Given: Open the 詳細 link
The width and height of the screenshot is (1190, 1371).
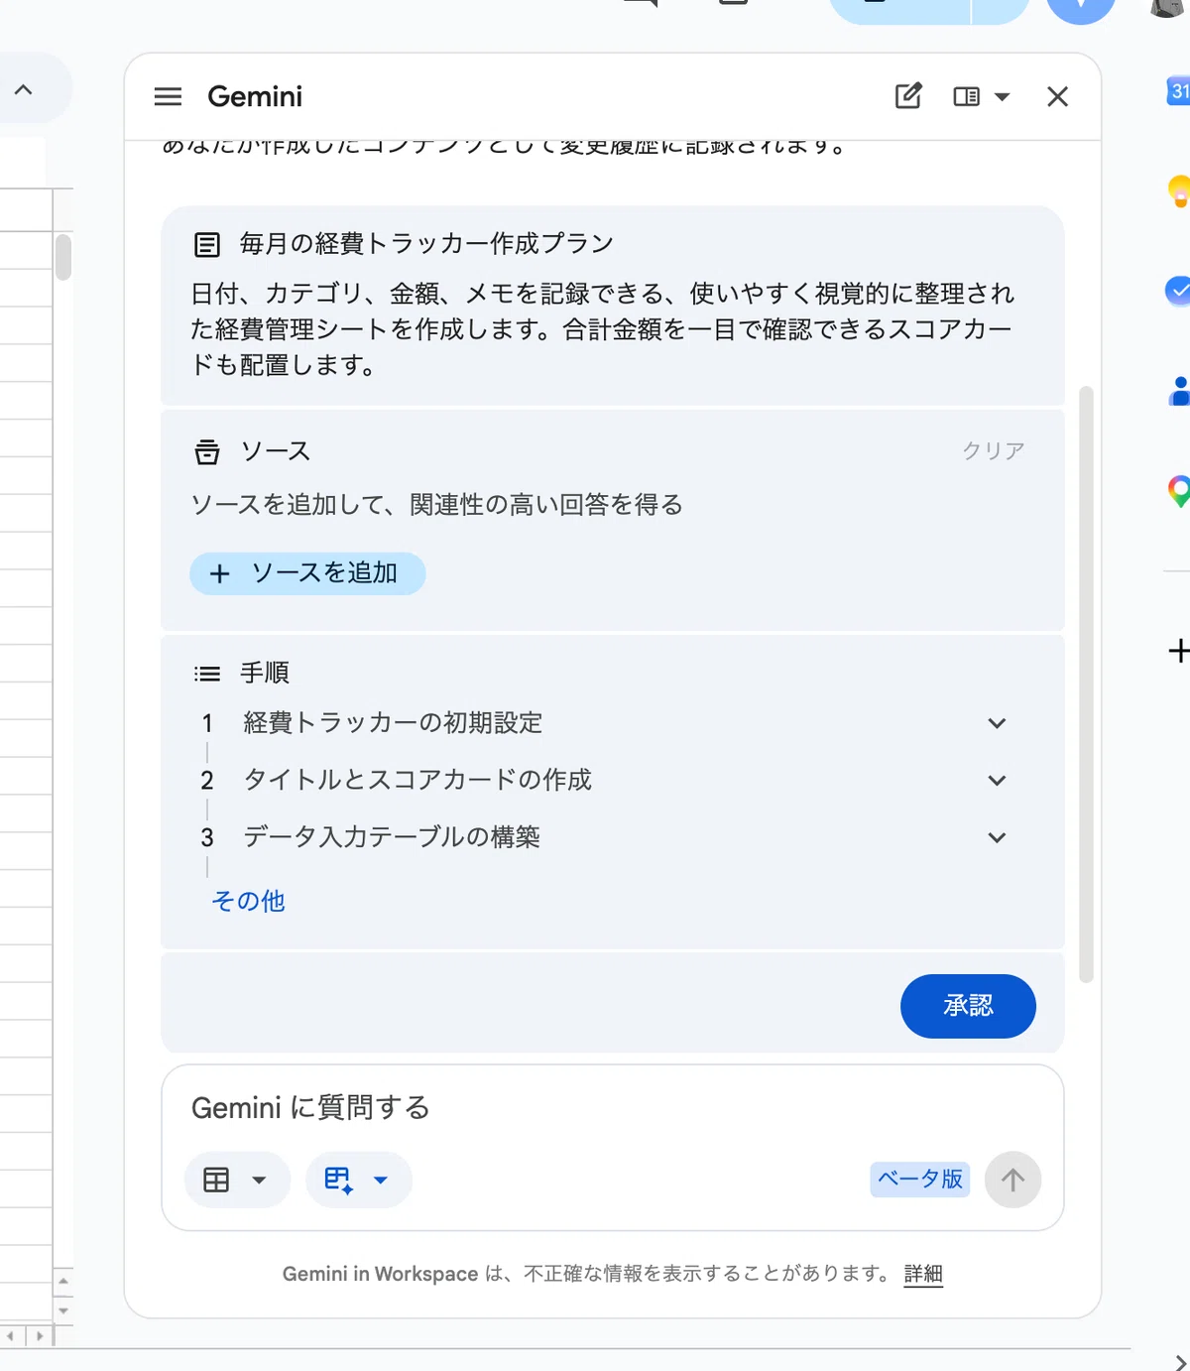Looking at the screenshot, I should pyautogui.click(x=923, y=1274).
